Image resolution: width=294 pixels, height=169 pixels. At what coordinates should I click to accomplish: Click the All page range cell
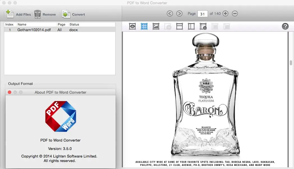(x=60, y=30)
